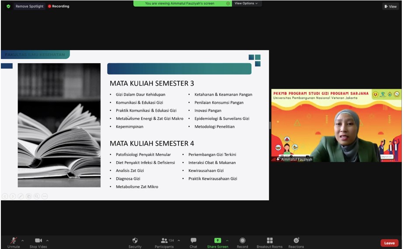This screenshot has height=249, width=404.
Task: Click the Remove Spotlight button
Action: [x=29, y=6]
